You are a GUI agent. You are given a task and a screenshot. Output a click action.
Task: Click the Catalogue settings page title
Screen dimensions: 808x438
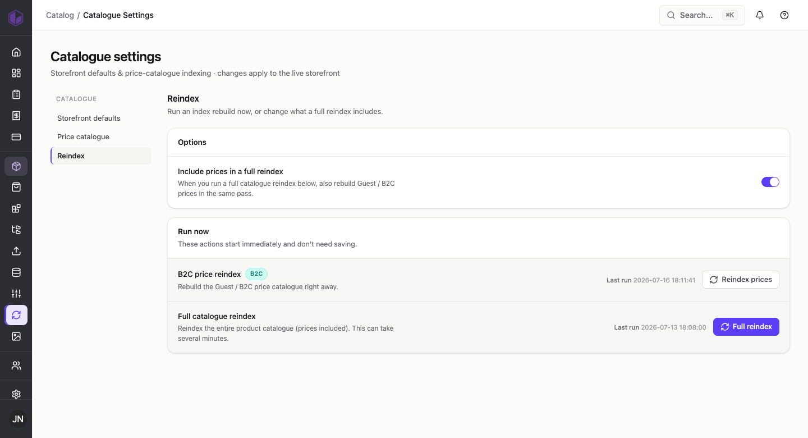point(105,57)
